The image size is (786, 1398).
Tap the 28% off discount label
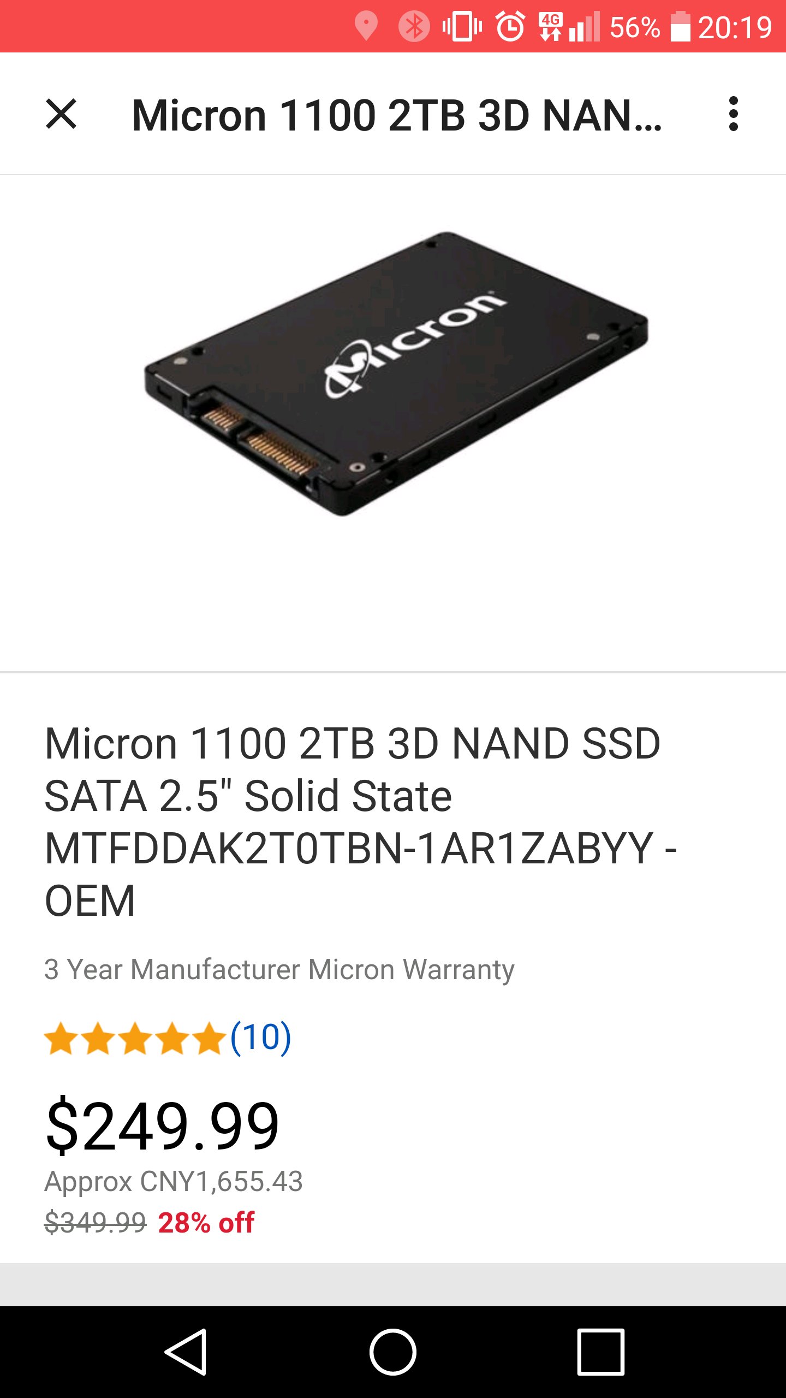(206, 1222)
